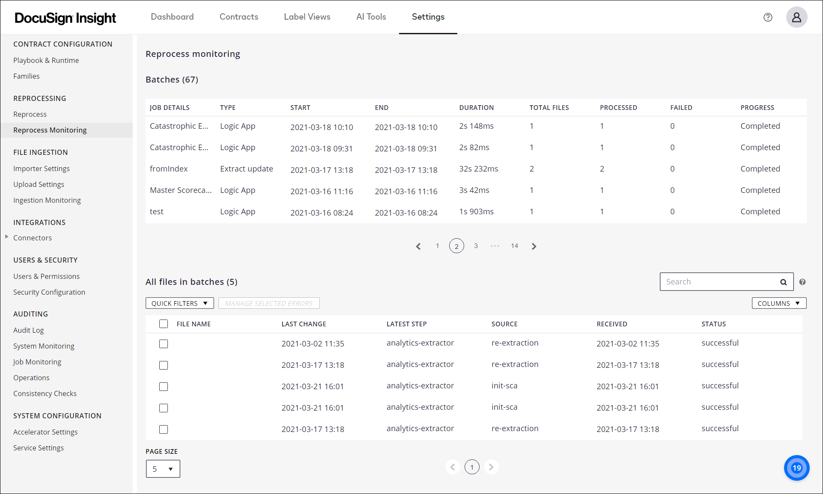Screen dimensions: 823x494
Task: Switch to the Contracts tab
Action: [x=239, y=17]
